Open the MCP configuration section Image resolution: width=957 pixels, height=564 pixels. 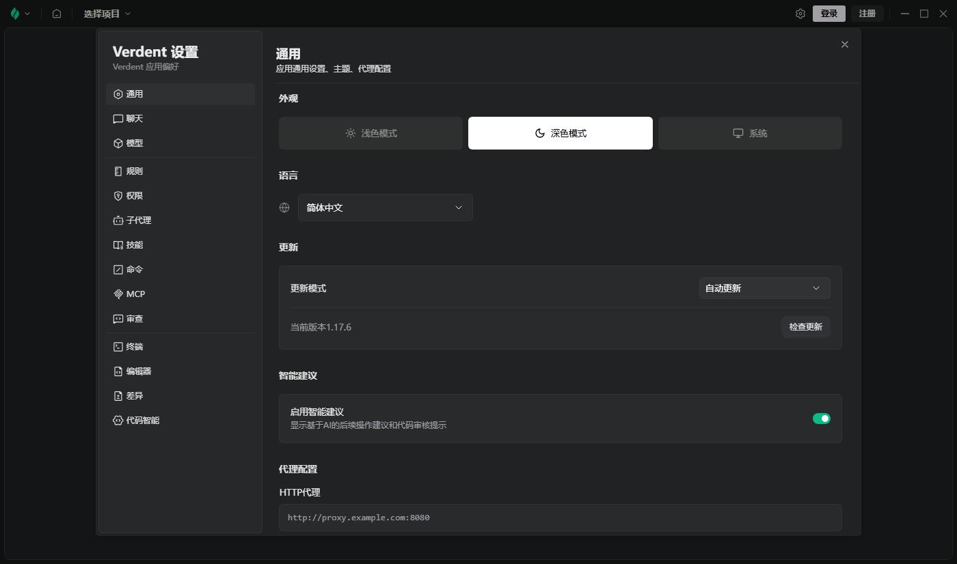pos(135,294)
